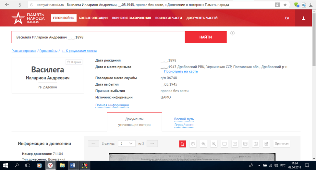316x170 pixels.
Task: Open the protect lock icon in address bar
Action: click(277, 5)
